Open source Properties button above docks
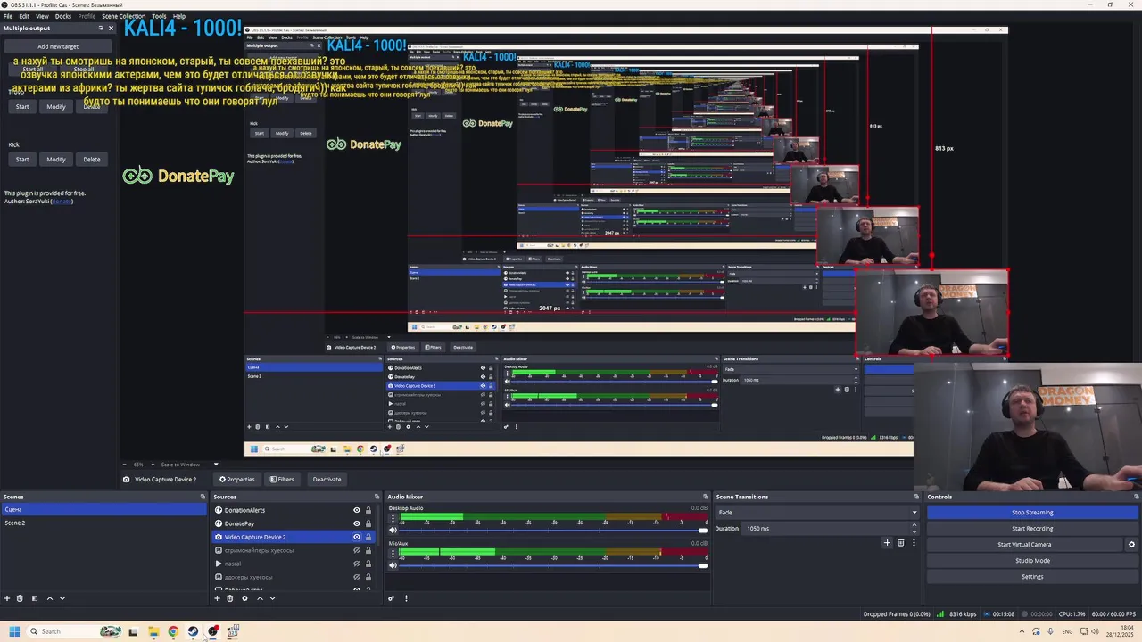Screen dimensions: 1142x642 coord(237,480)
